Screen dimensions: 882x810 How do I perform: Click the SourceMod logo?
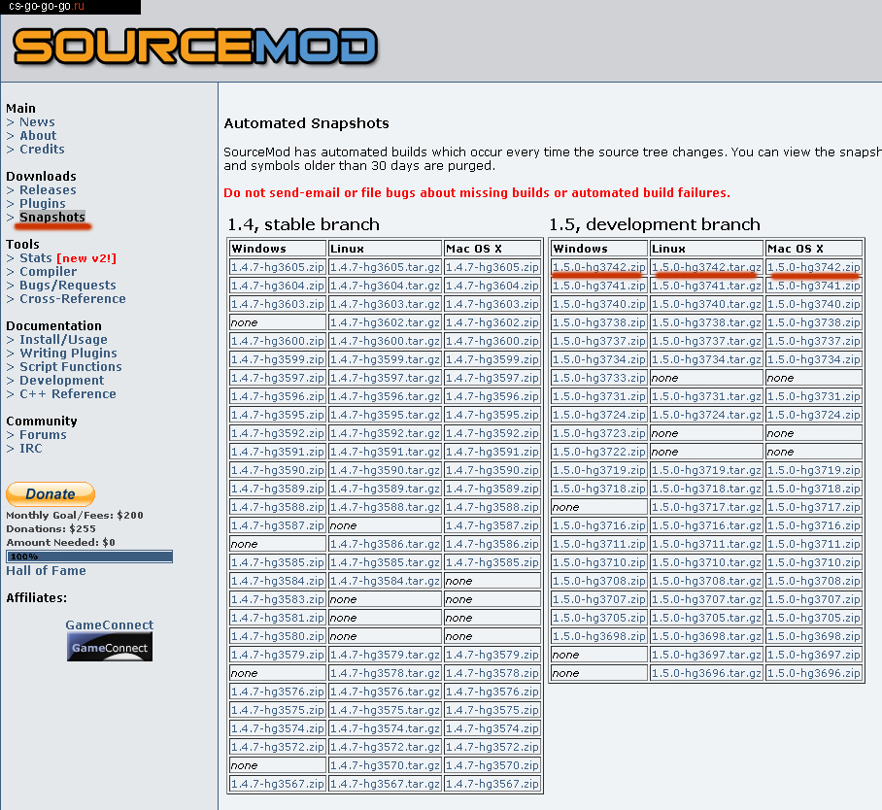click(194, 46)
